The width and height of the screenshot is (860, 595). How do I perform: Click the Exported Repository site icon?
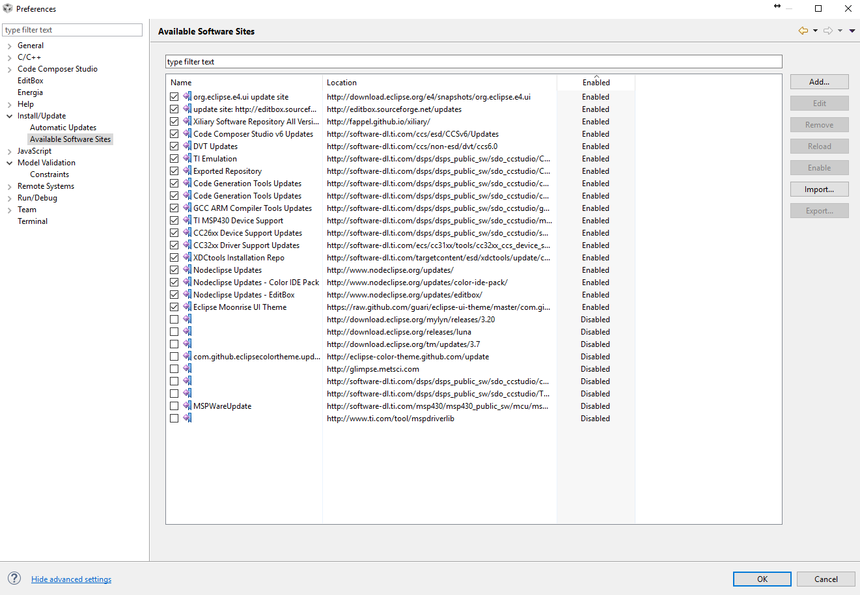tap(187, 171)
